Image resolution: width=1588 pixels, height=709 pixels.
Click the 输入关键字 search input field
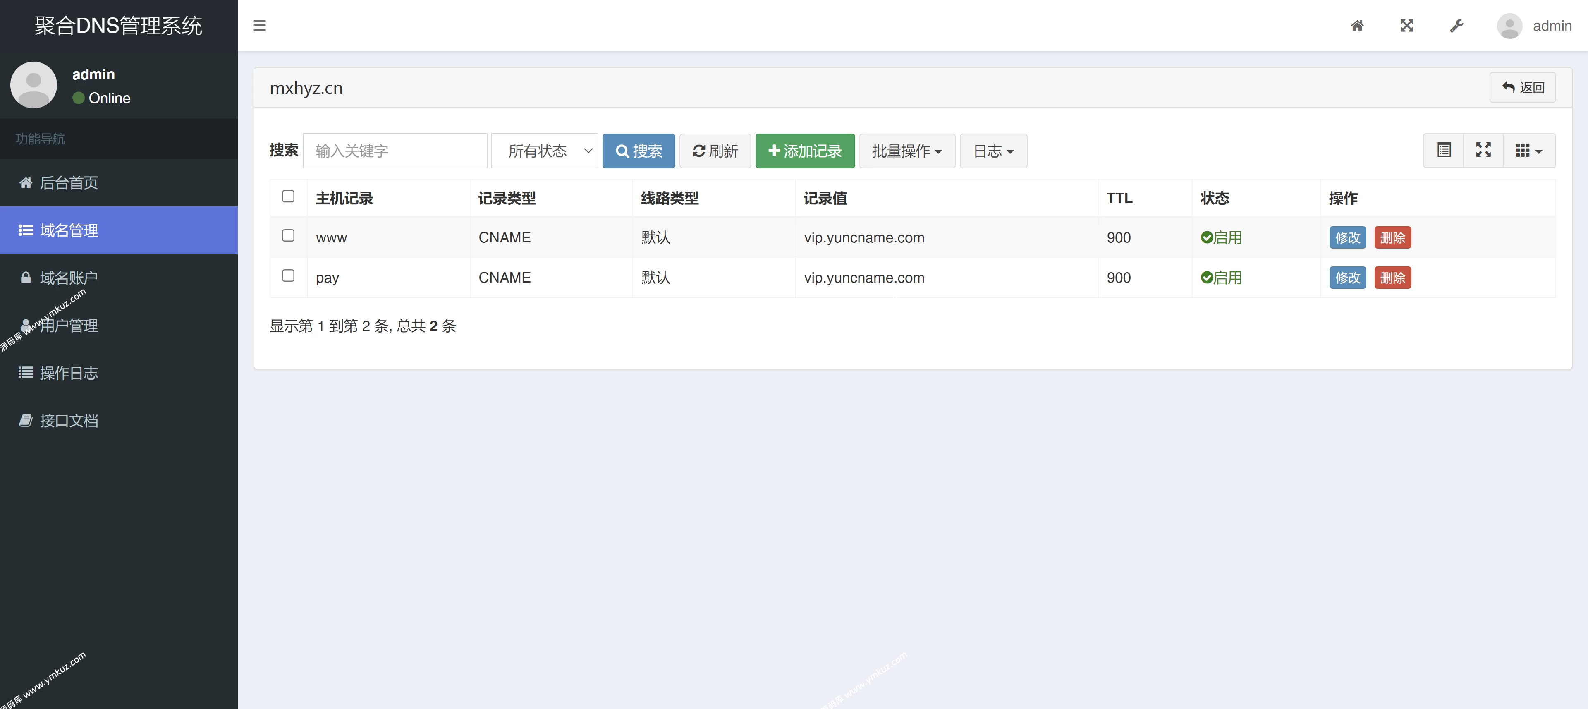[395, 151]
